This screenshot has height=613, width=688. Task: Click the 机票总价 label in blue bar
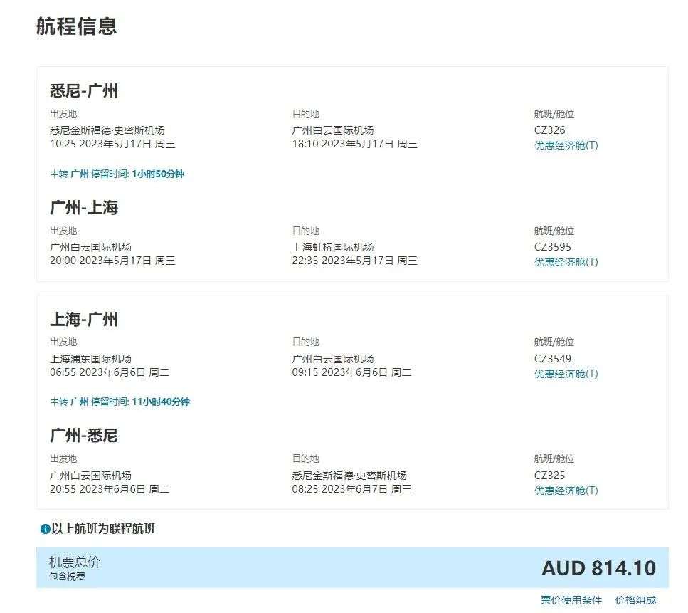point(75,562)
